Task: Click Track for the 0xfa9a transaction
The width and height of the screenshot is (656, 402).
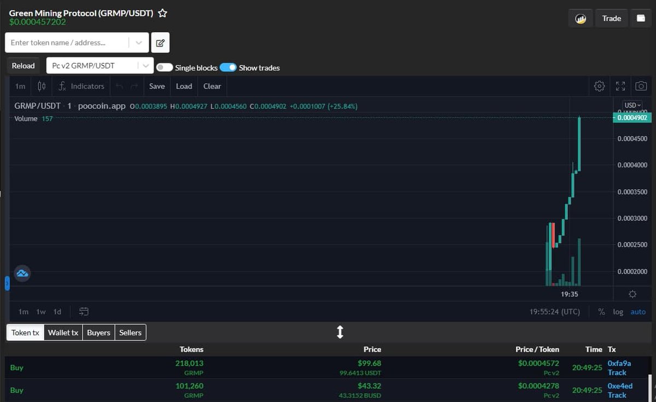Action: pos(617,372)
